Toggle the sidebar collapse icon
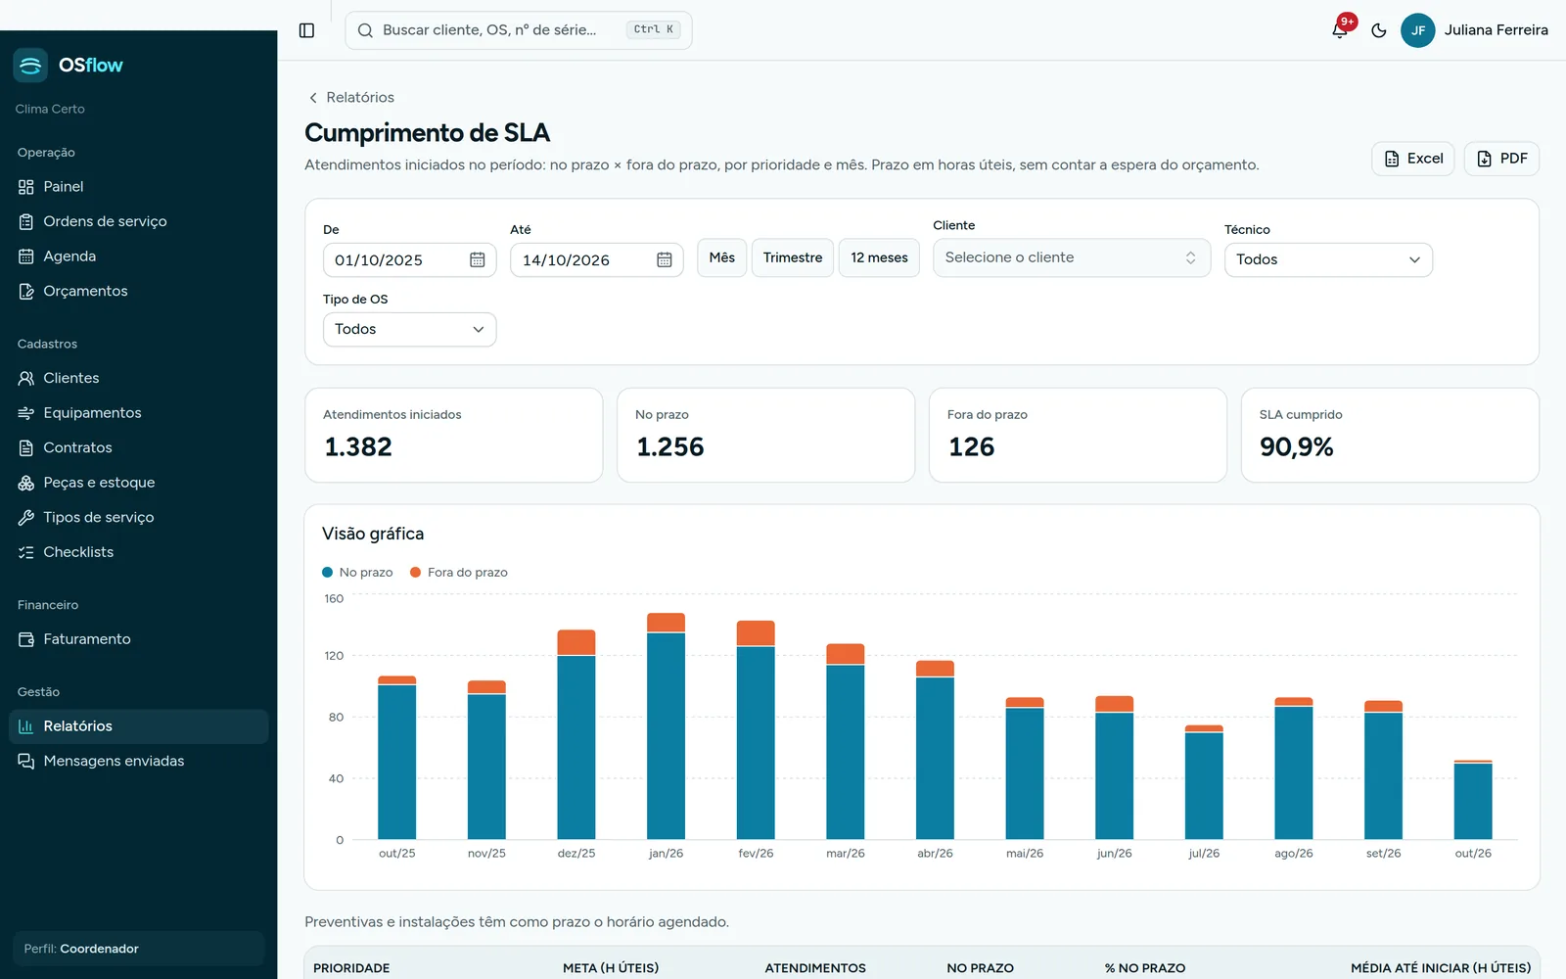Image resolution: width=1566 pixels, height=979 pixels. click(306, 30)
